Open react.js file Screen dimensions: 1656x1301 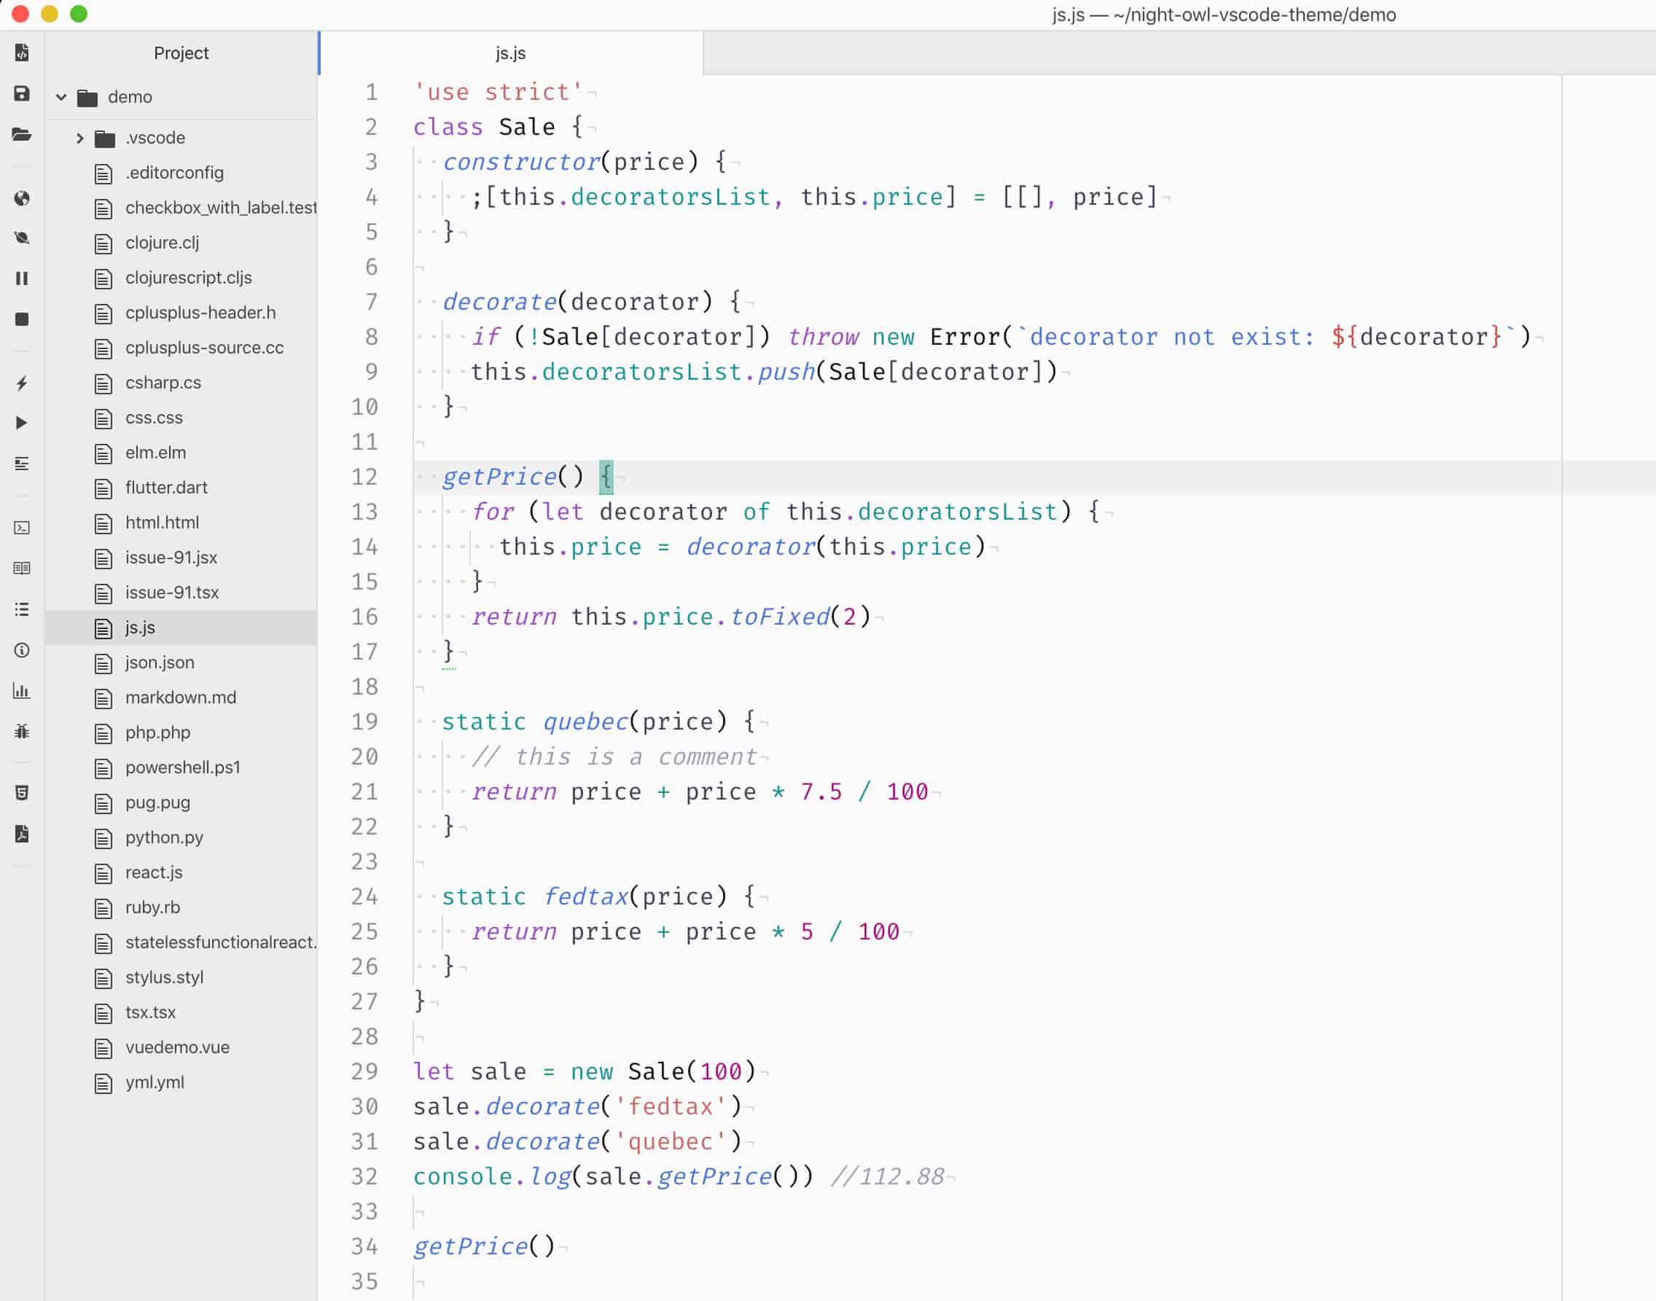click(x=181, y=874)
